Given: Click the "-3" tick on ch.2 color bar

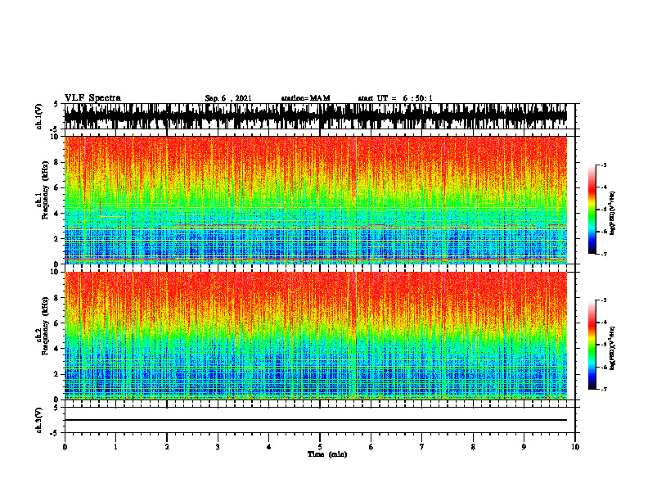Looking at the screenshot, I should tap(604, 300).
